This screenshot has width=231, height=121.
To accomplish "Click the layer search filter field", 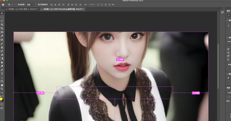I will point(229,93).
